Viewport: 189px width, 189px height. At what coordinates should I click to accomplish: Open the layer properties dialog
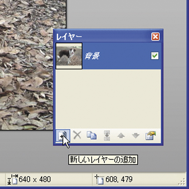[x=150, y=136]
